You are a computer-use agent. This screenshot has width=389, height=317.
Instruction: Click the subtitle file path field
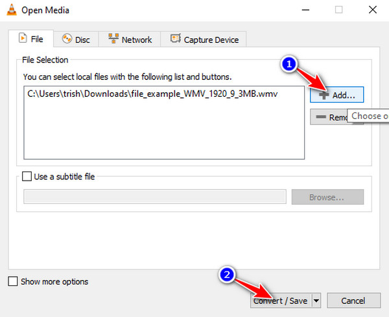tap(155, 197)
